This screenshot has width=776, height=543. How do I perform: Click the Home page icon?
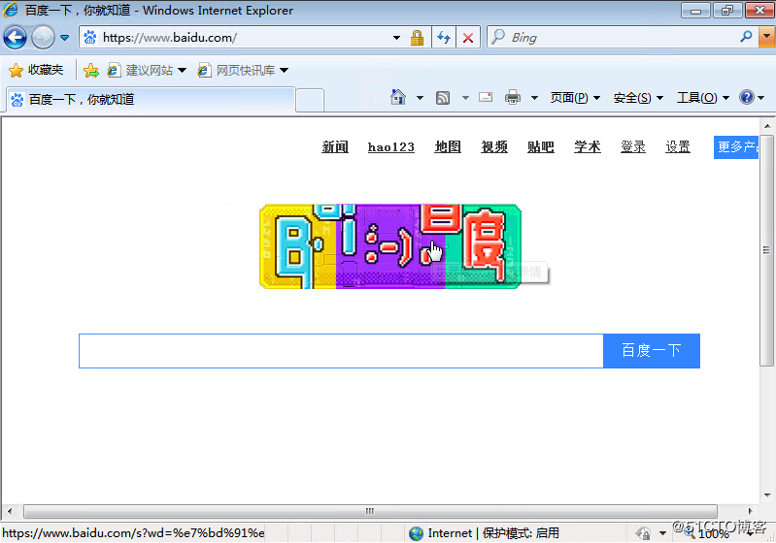tap(397, 98)
